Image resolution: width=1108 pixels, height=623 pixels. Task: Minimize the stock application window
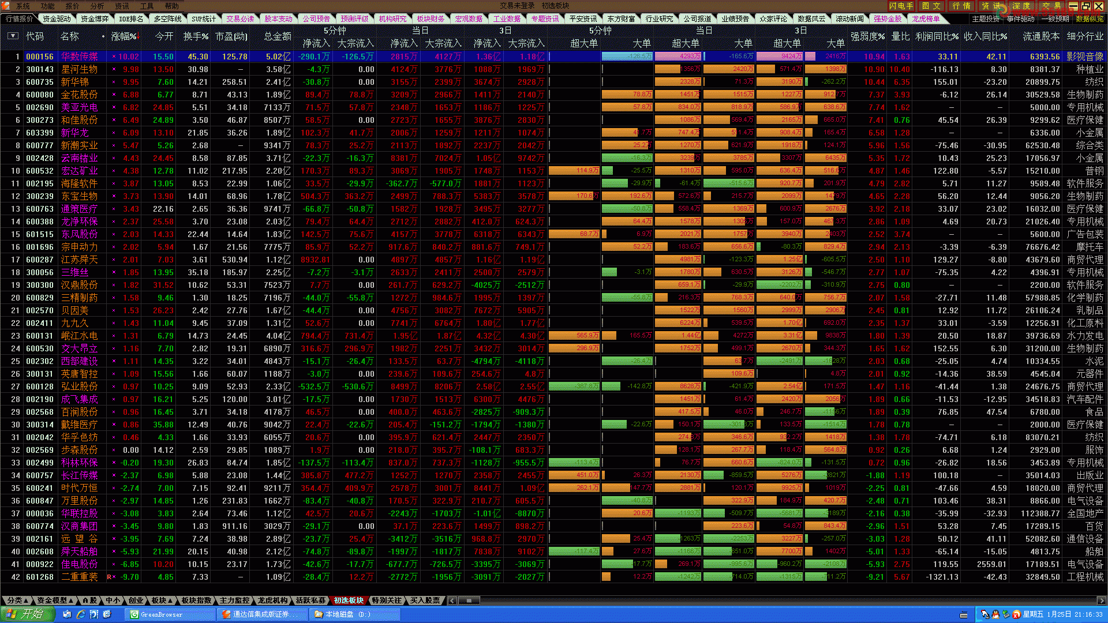1073,6
